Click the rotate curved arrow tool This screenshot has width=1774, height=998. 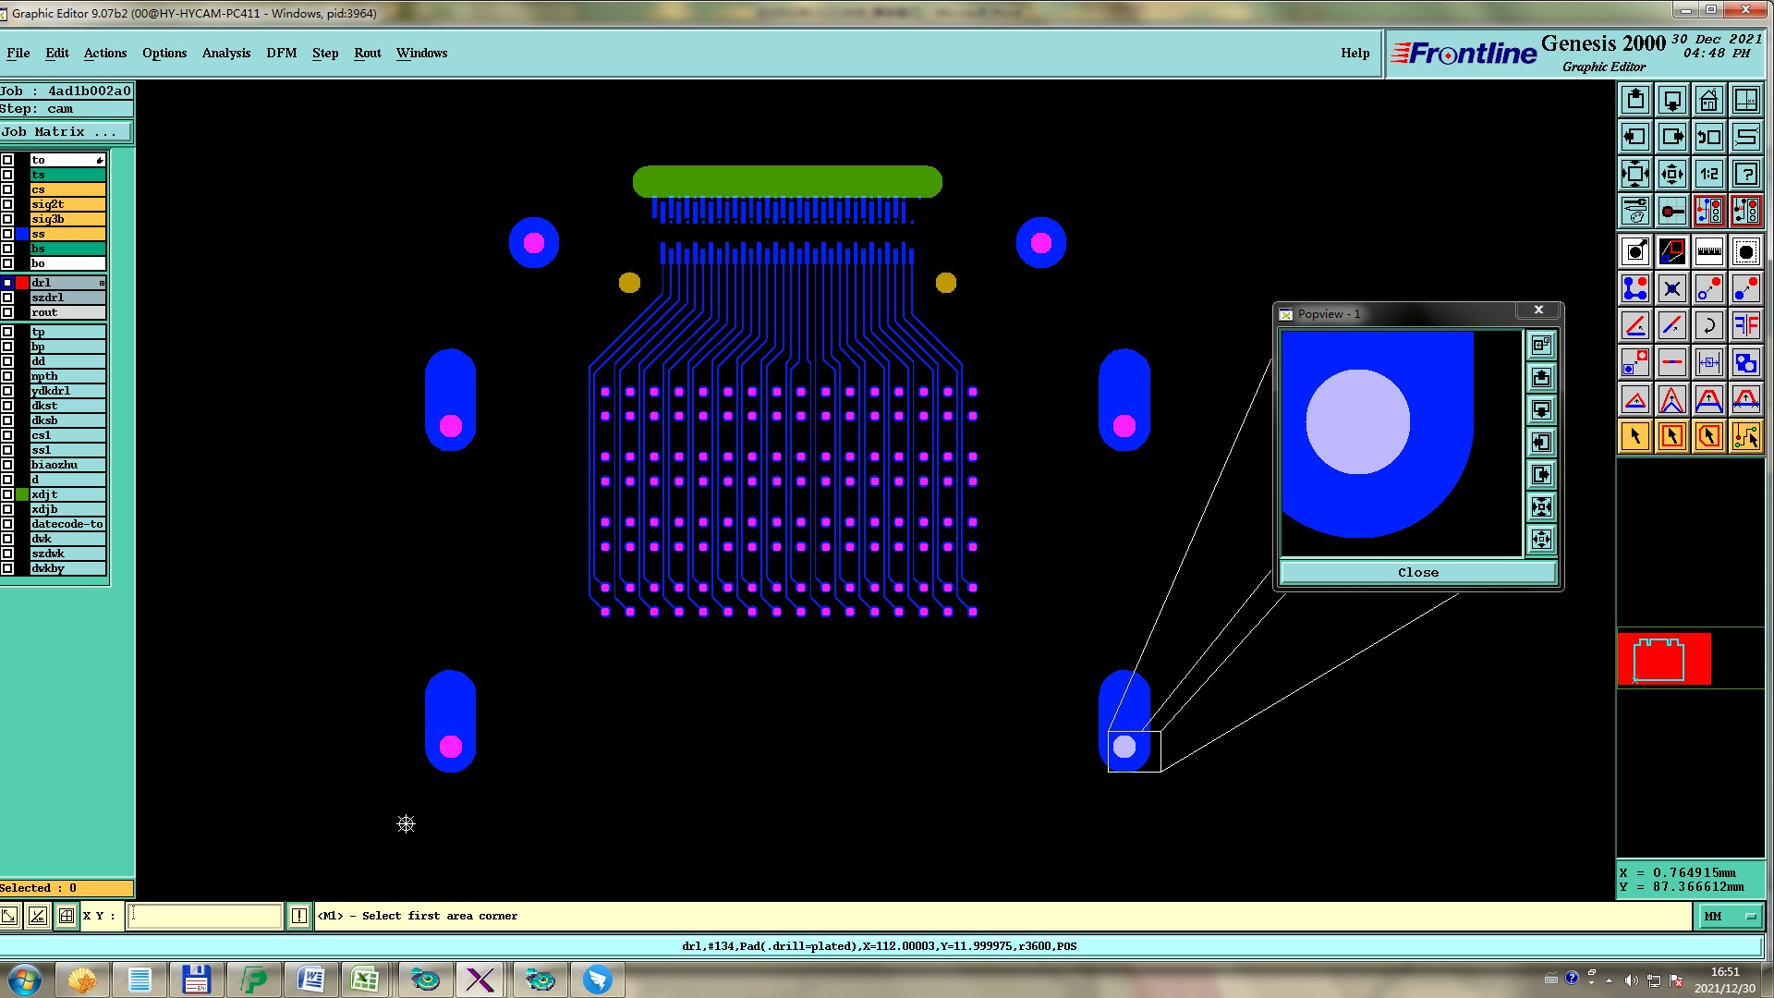tap(1708, 325)
